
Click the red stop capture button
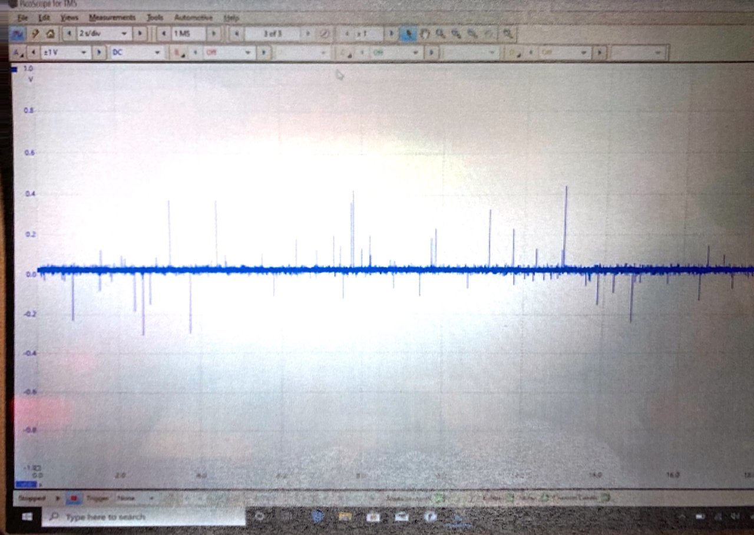[74, 498]
